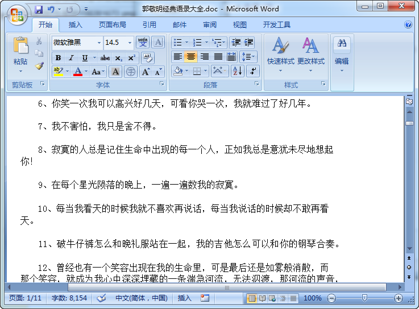Undo the last action
The width and height of the screenshot is (419, 309).
pyautogui.click(x=51, y=10)
